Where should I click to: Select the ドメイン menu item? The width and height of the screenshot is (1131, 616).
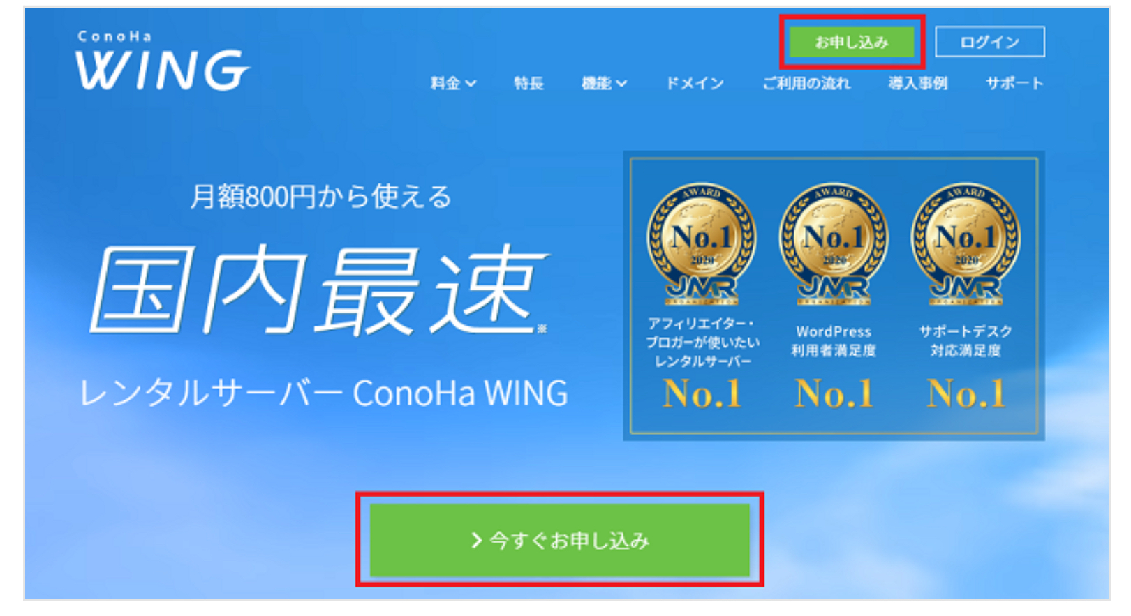(x=695, y=83)
